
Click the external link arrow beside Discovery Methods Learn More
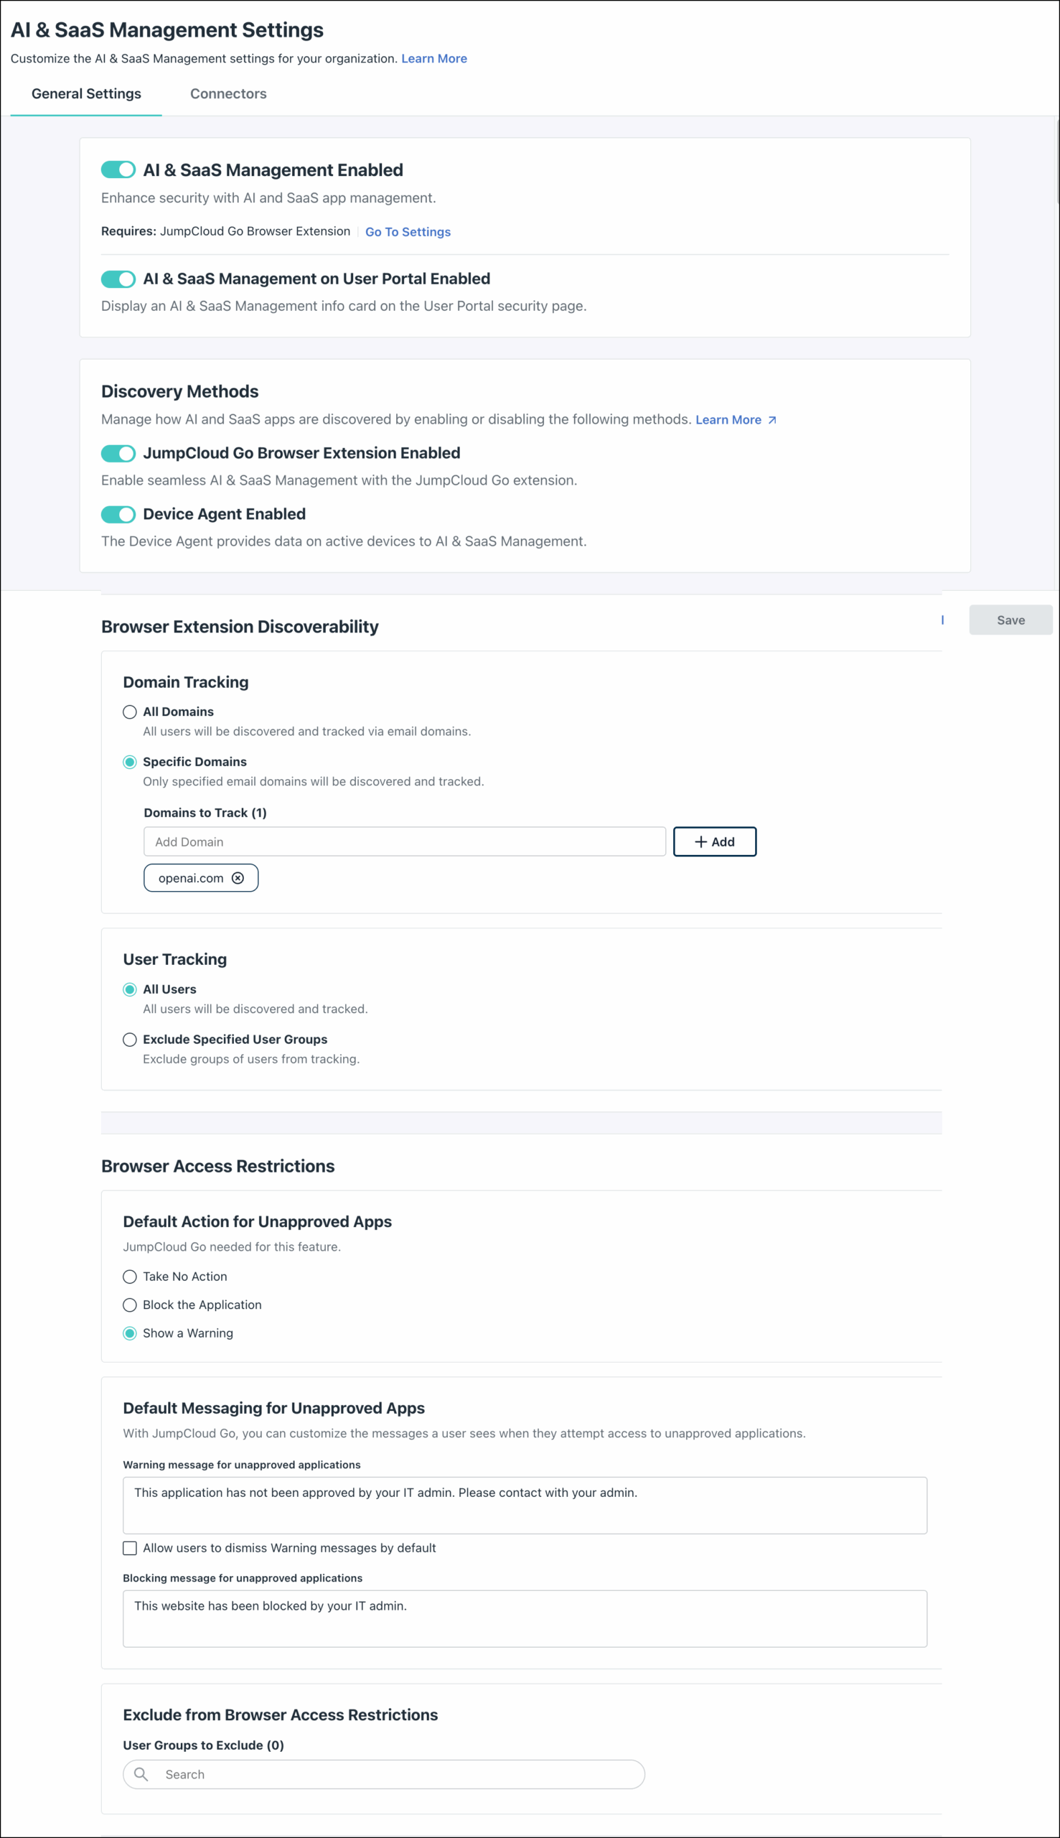(x=771, y=419)
